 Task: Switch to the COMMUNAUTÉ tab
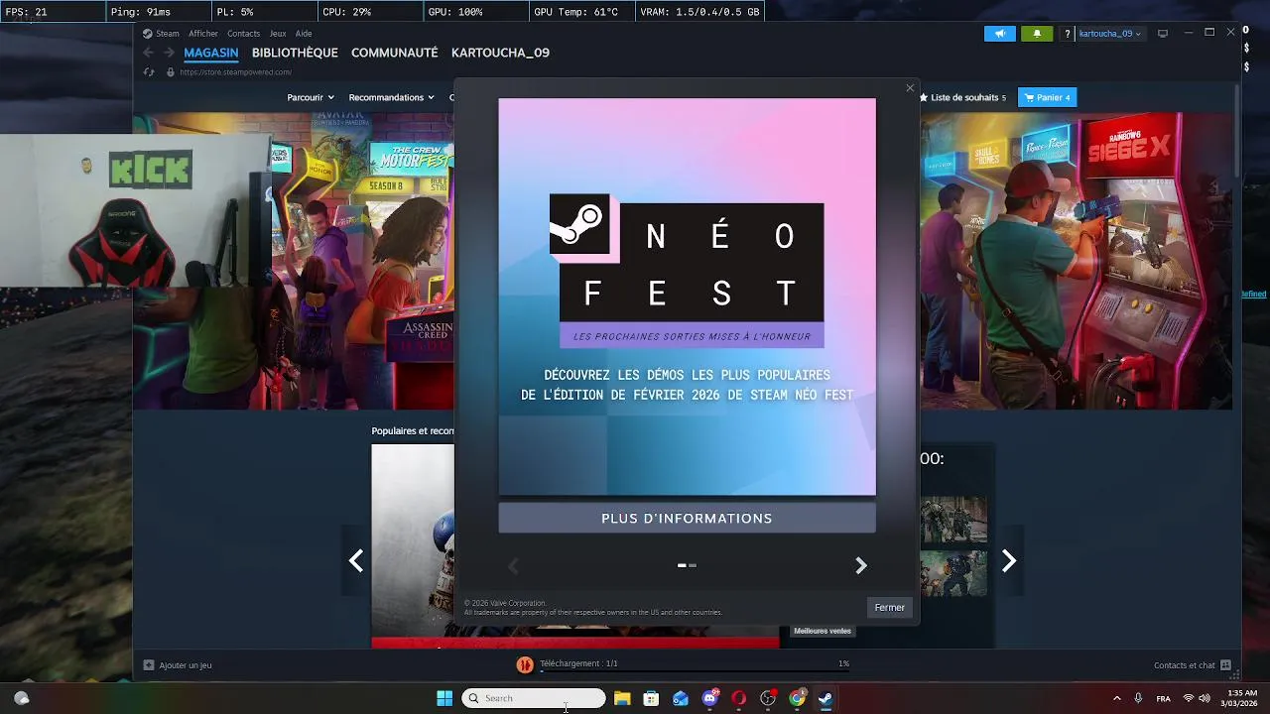tap(394, 53)
